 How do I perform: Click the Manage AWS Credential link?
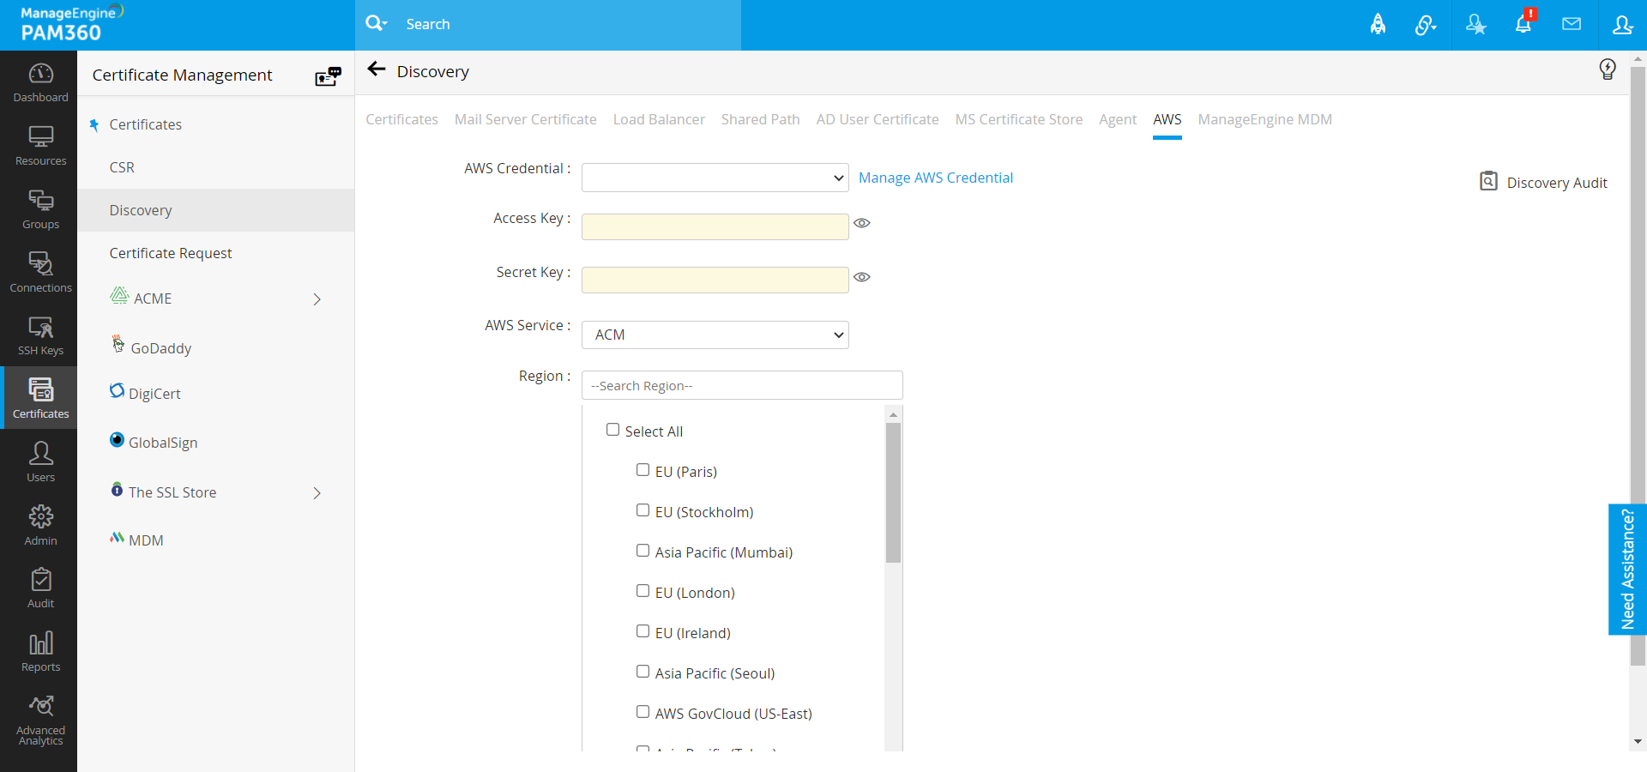(x=935, y=178)
